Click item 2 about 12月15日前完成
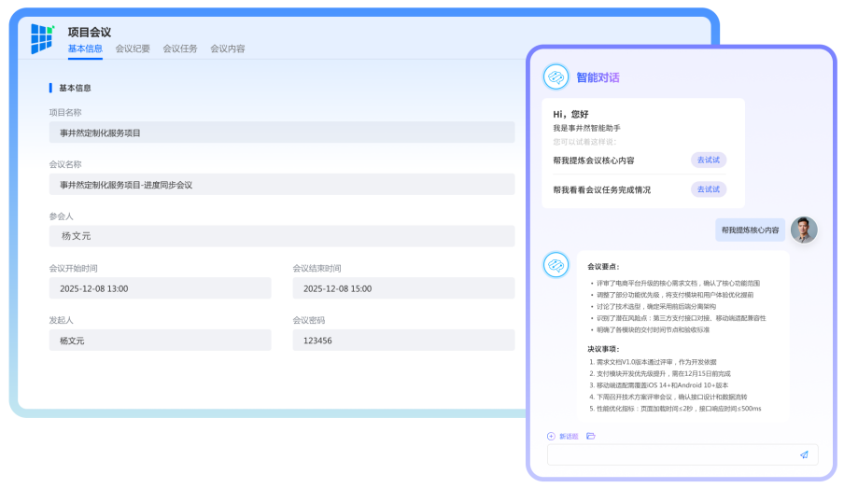Screen dimensions: 844x488 (x=659, y=373)
